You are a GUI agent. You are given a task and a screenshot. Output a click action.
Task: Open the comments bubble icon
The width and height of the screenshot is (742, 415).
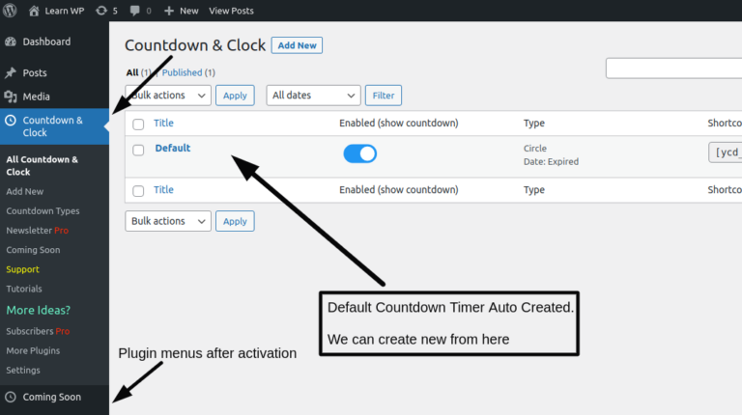coord(134,11)
